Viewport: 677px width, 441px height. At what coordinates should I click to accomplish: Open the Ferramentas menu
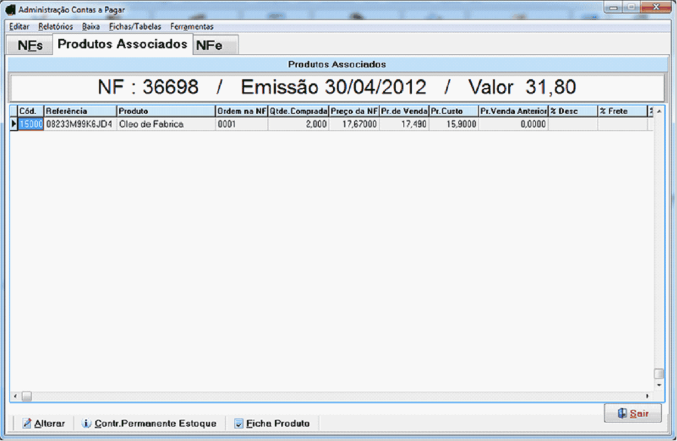191,27
